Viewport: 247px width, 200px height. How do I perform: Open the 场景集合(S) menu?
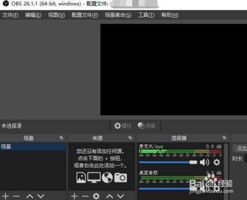[x=118, y=15]
